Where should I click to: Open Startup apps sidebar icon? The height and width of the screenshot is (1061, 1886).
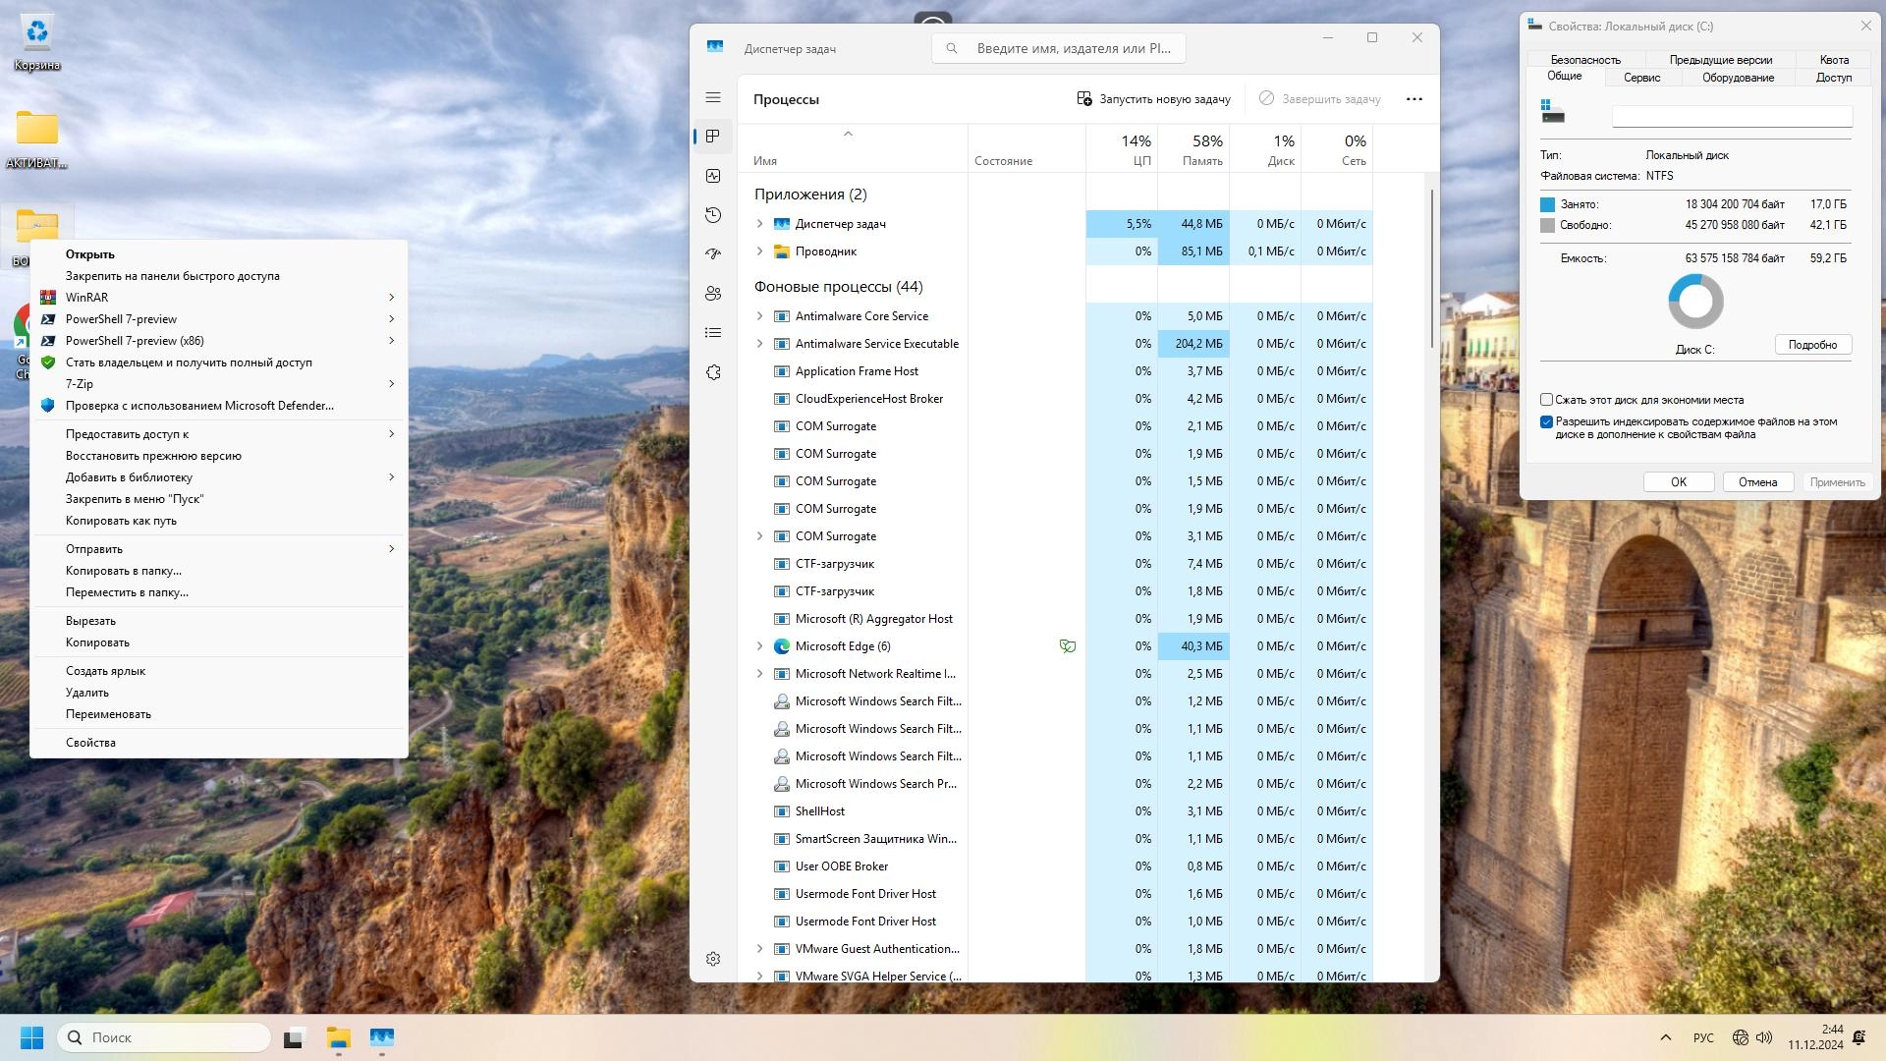pyautogui.click(x=713, y=254)
